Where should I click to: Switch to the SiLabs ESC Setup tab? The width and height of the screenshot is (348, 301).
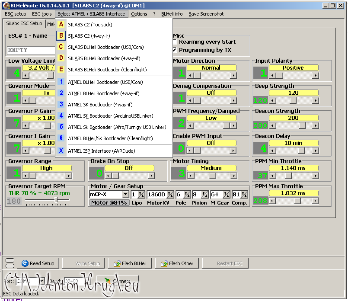pyautogui.click(x=24, y=23)
